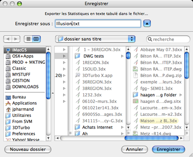This screenshot has height=157, width=193.
Task: Open the dossier sans titre location popup
Action: tap(95, 39)
